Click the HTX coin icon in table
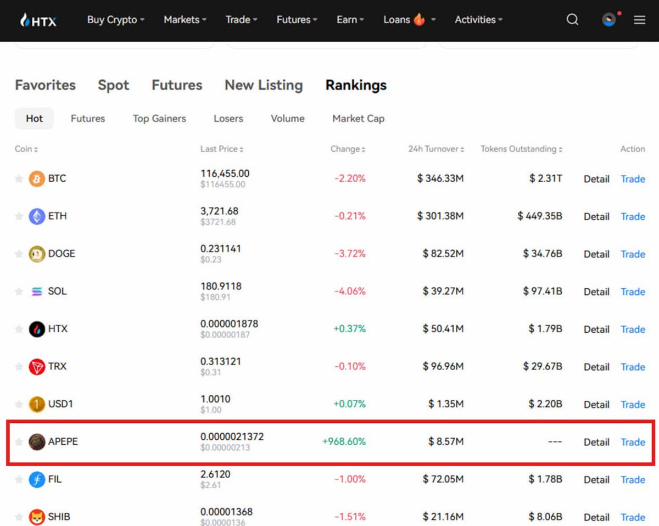659x526 pixels. tap(37, 329)
